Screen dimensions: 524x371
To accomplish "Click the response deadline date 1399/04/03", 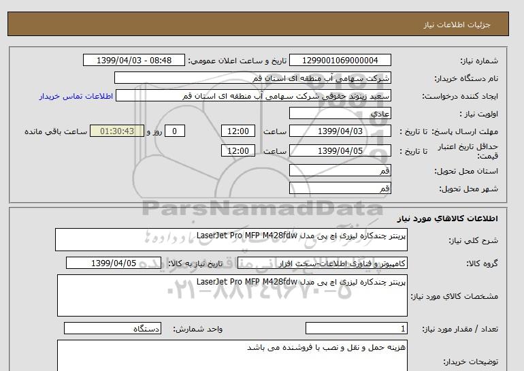I will (340, 131).
